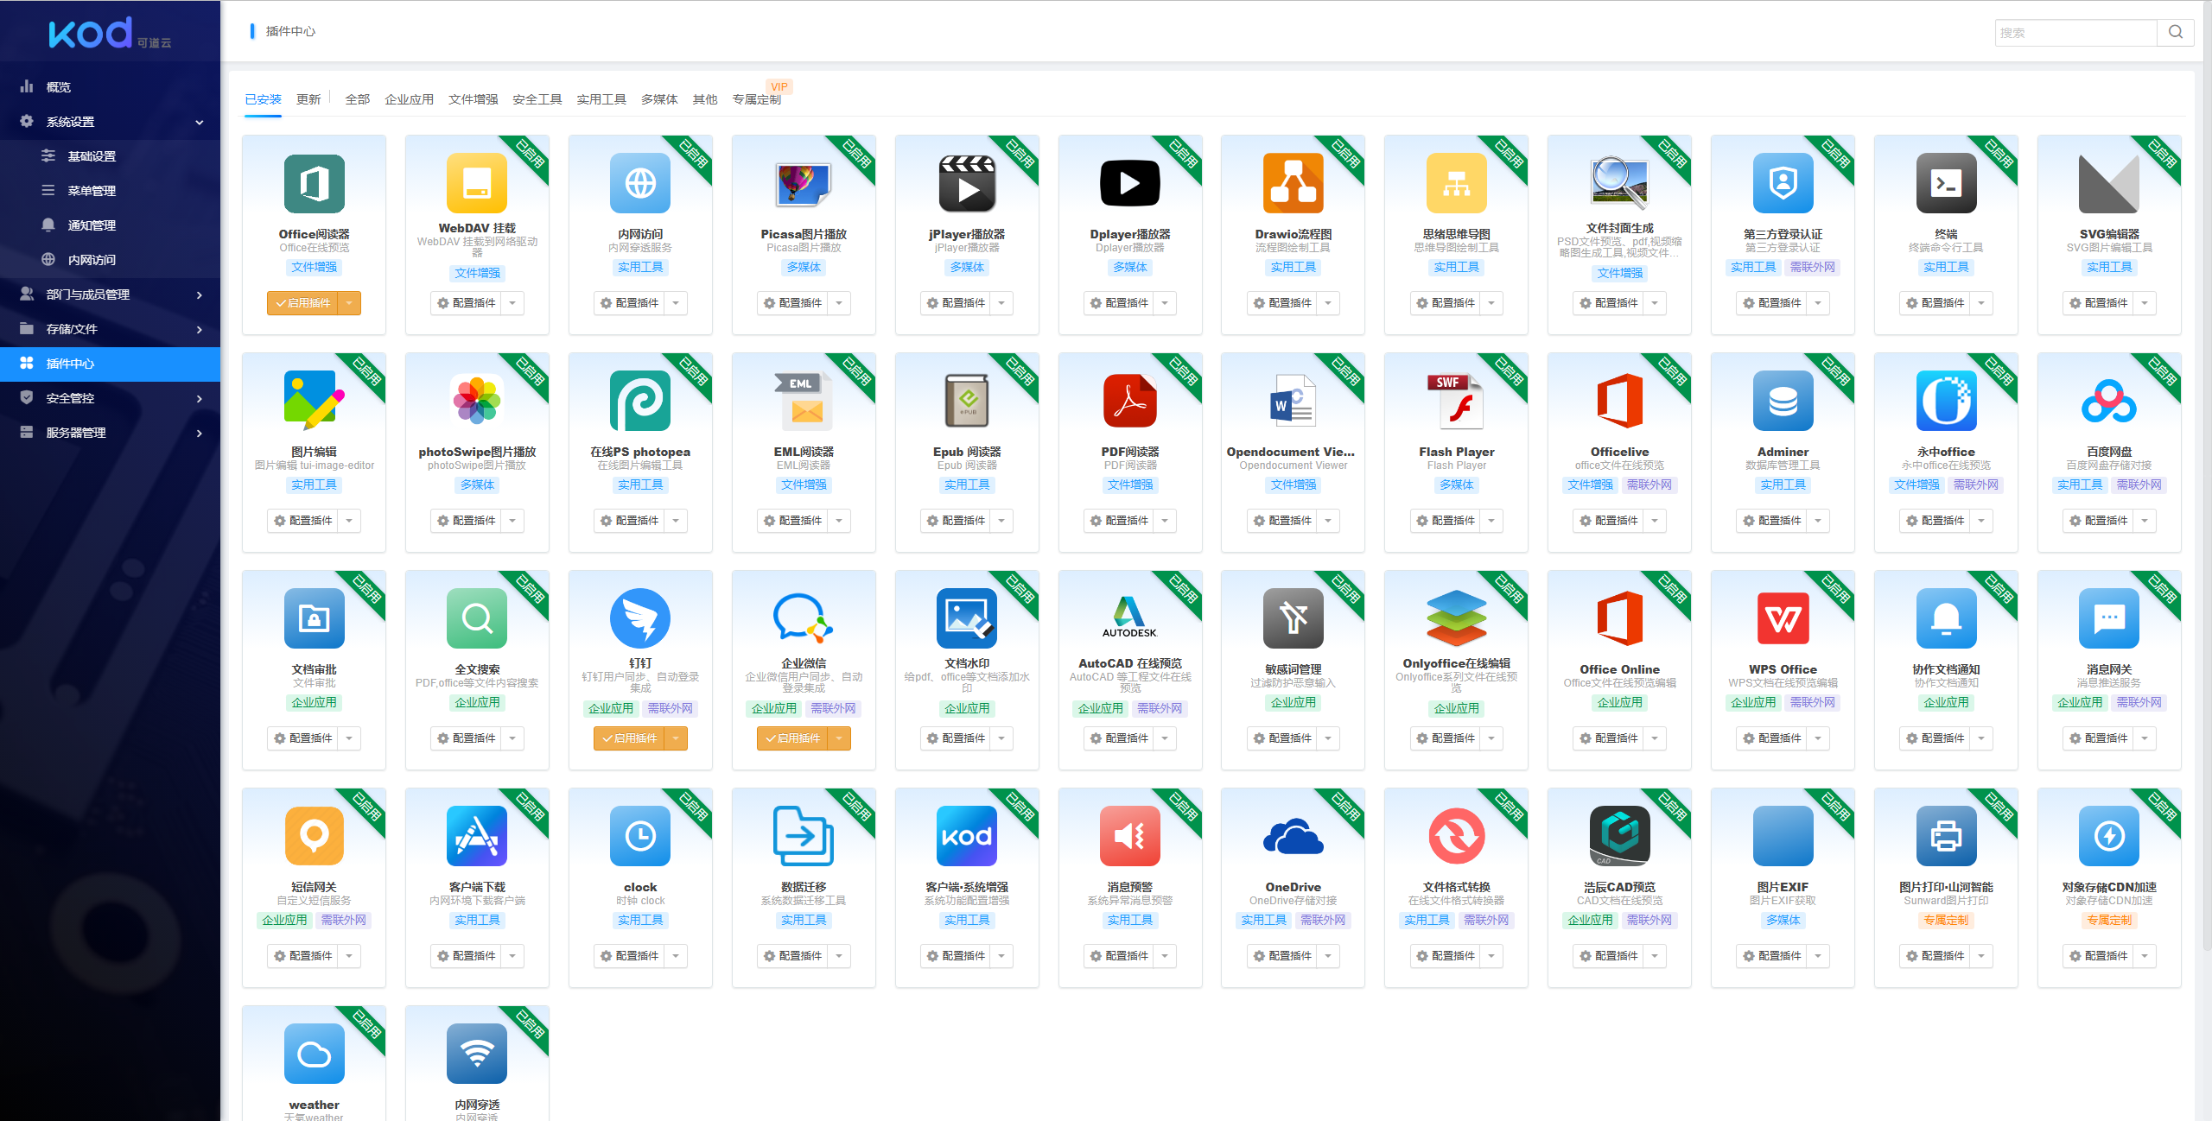Click the kod 可道云 logo
This screenshot has width=2212, height=1121.
[x=110, y=34]
